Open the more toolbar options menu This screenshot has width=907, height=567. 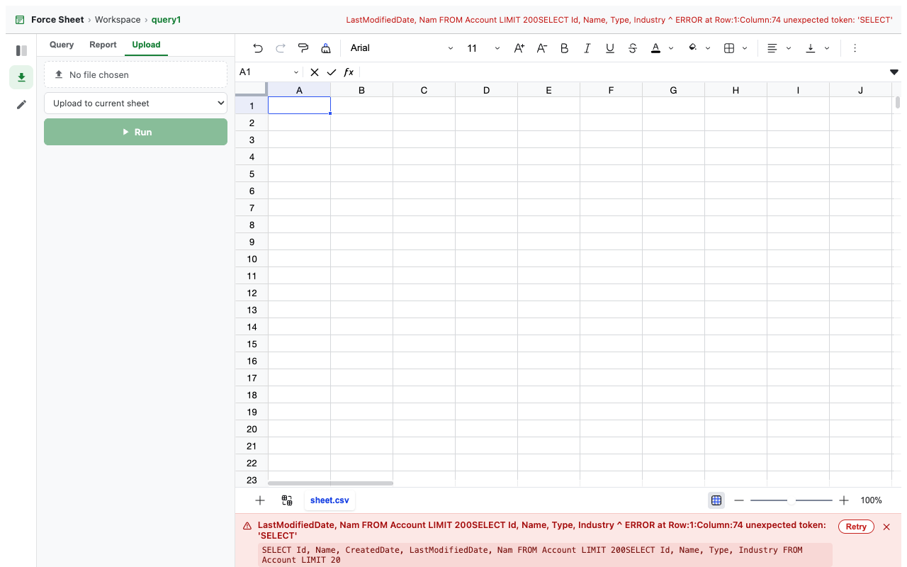(855, 48)
